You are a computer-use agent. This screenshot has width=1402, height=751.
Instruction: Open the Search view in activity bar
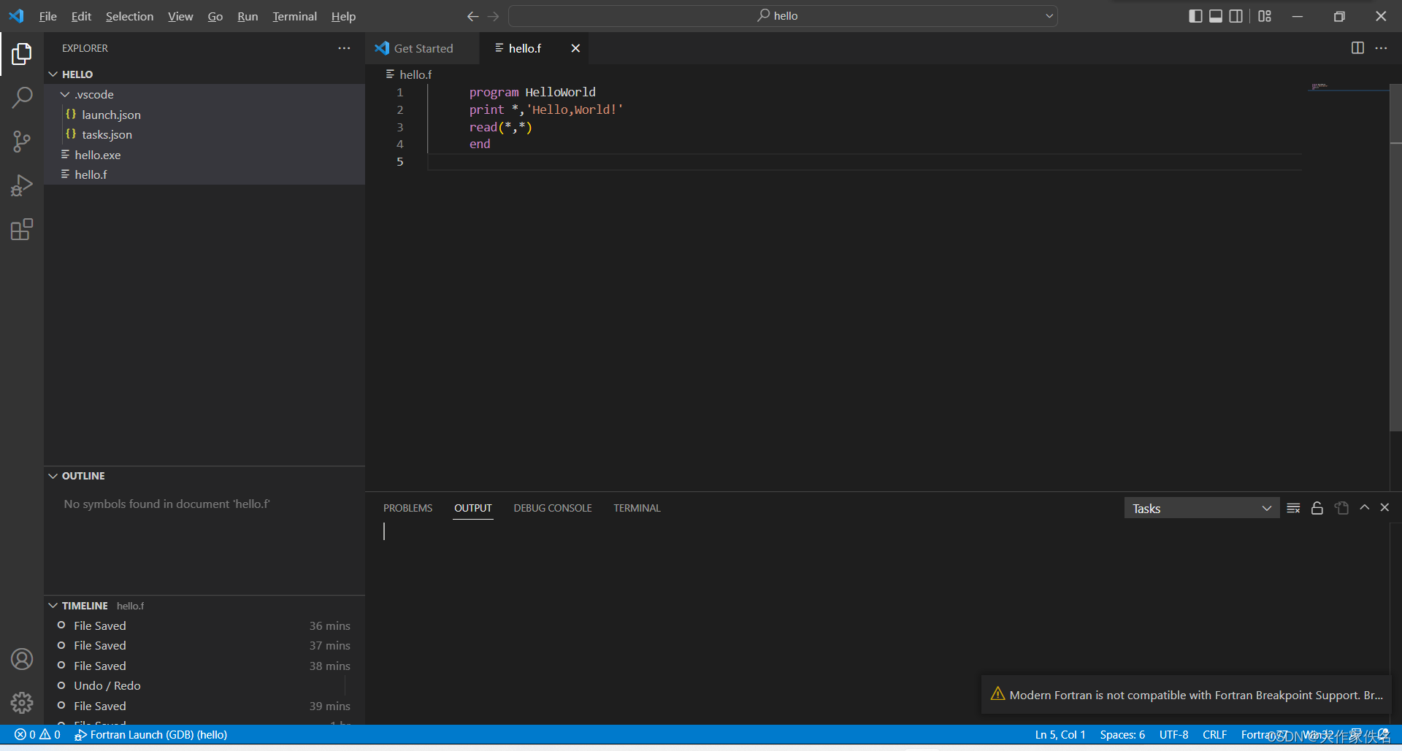tap(22, 97)
